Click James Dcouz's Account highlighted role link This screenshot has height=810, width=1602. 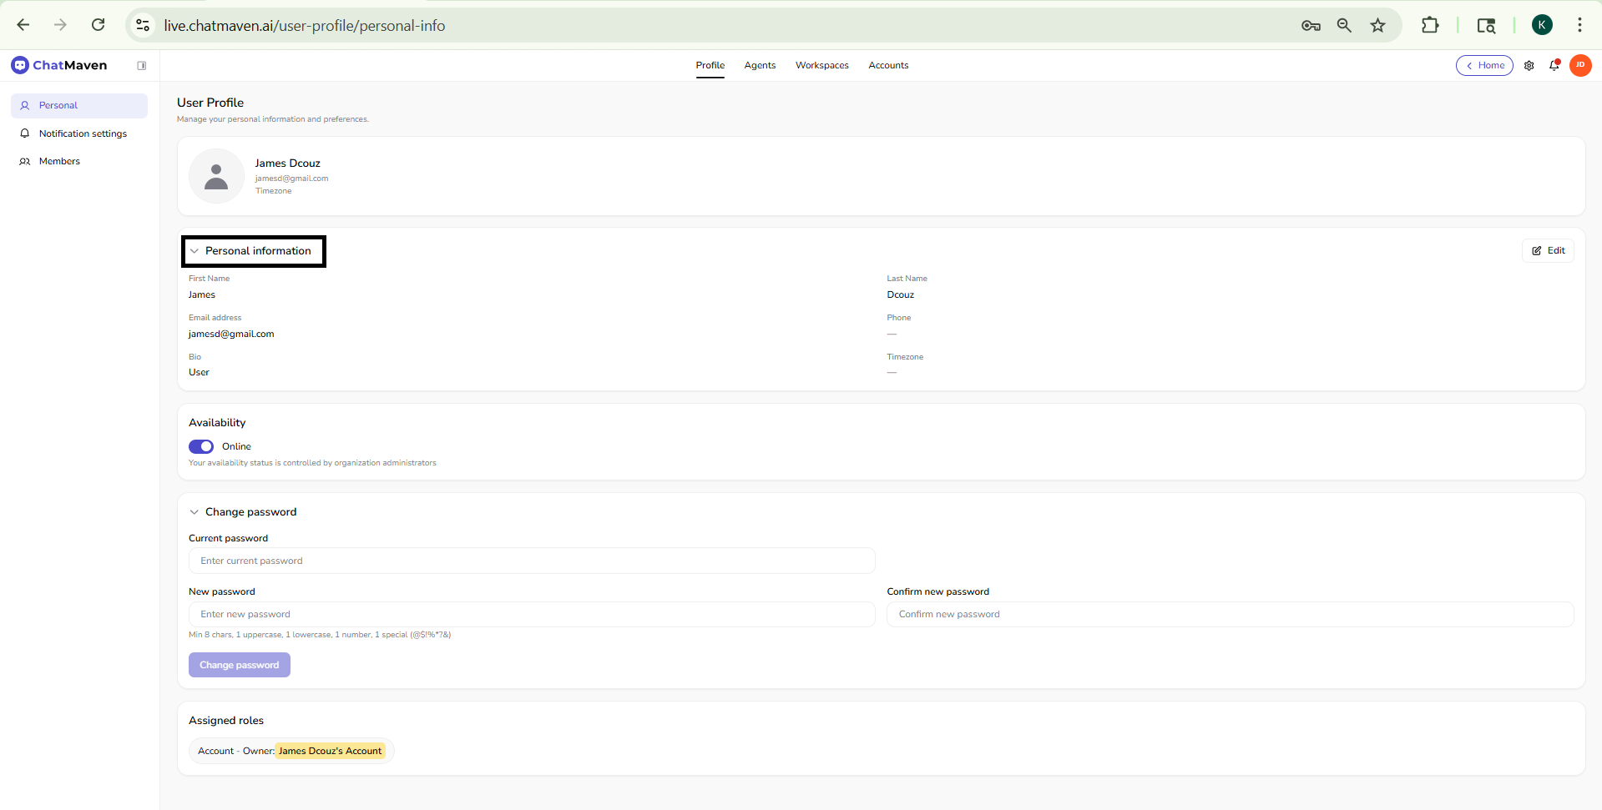pyautogui.click(x=331, y=751)
